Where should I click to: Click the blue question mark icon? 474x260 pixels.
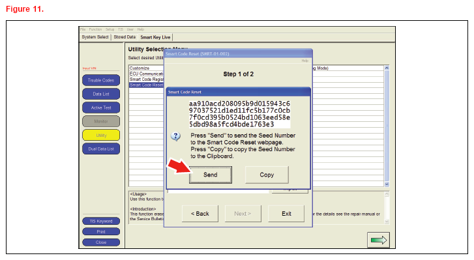175,136
